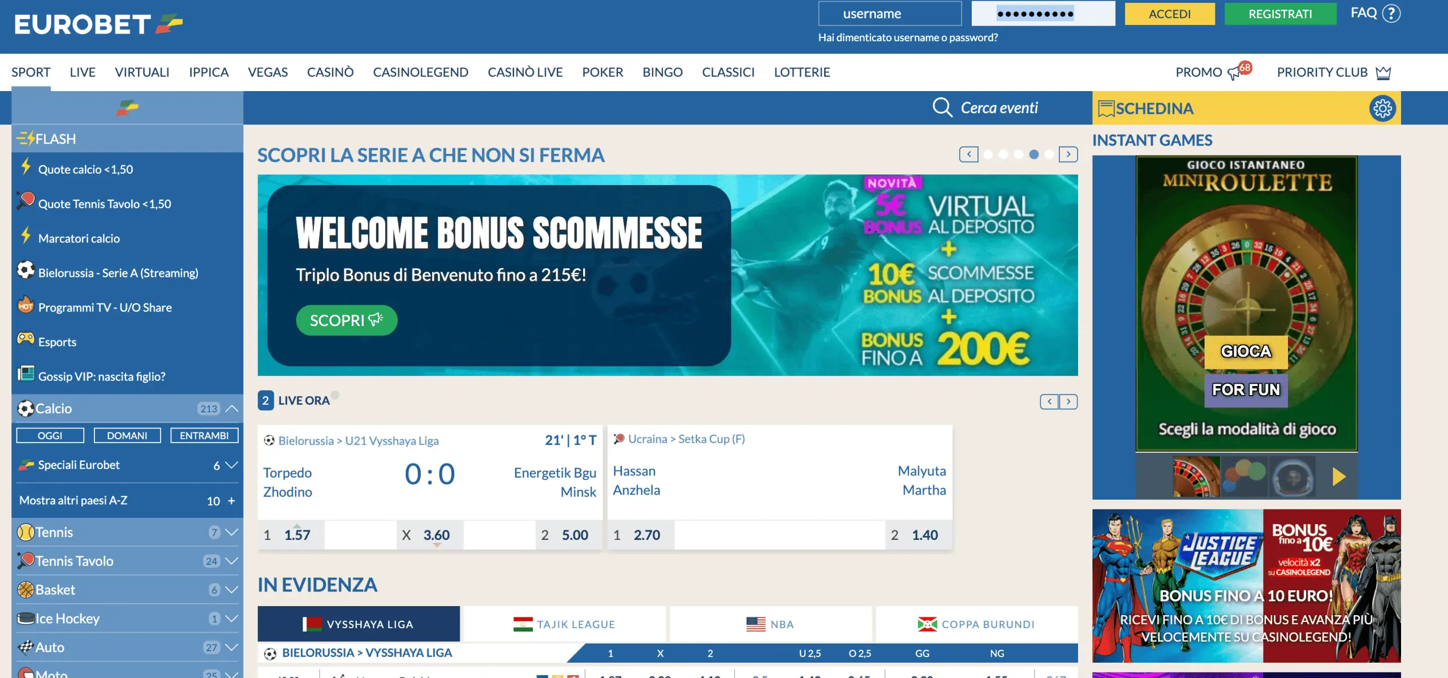1448x678 pixels.
Task: Select OGGI filter under Calcio
Action: point(50,435)
